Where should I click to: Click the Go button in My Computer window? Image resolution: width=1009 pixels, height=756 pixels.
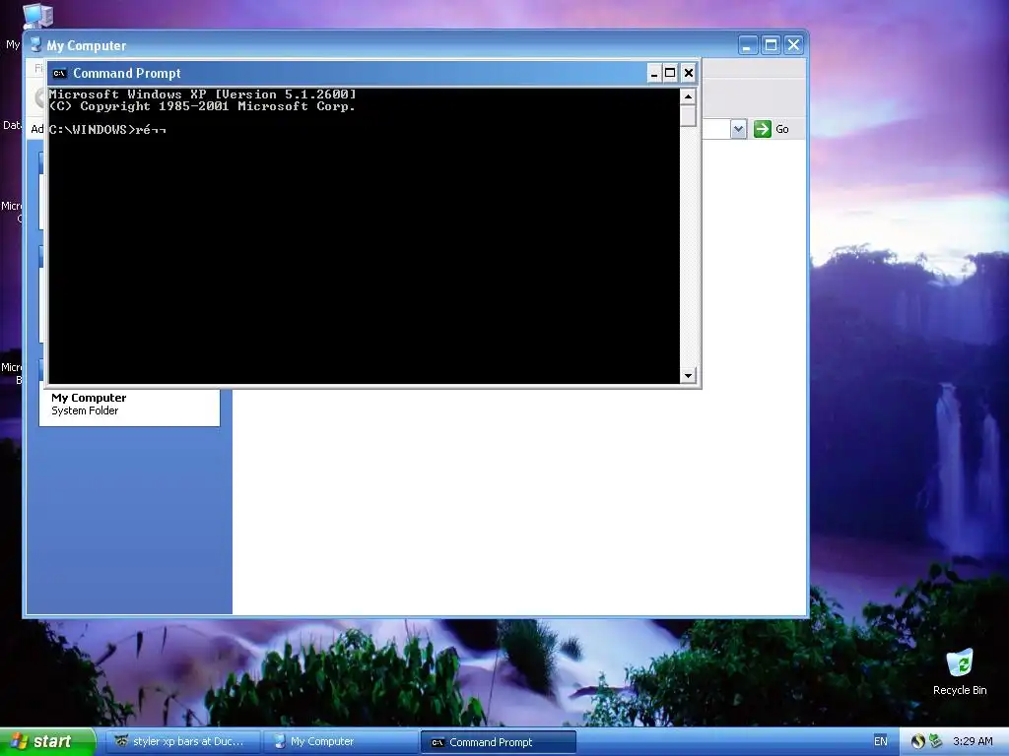[772, 129]
